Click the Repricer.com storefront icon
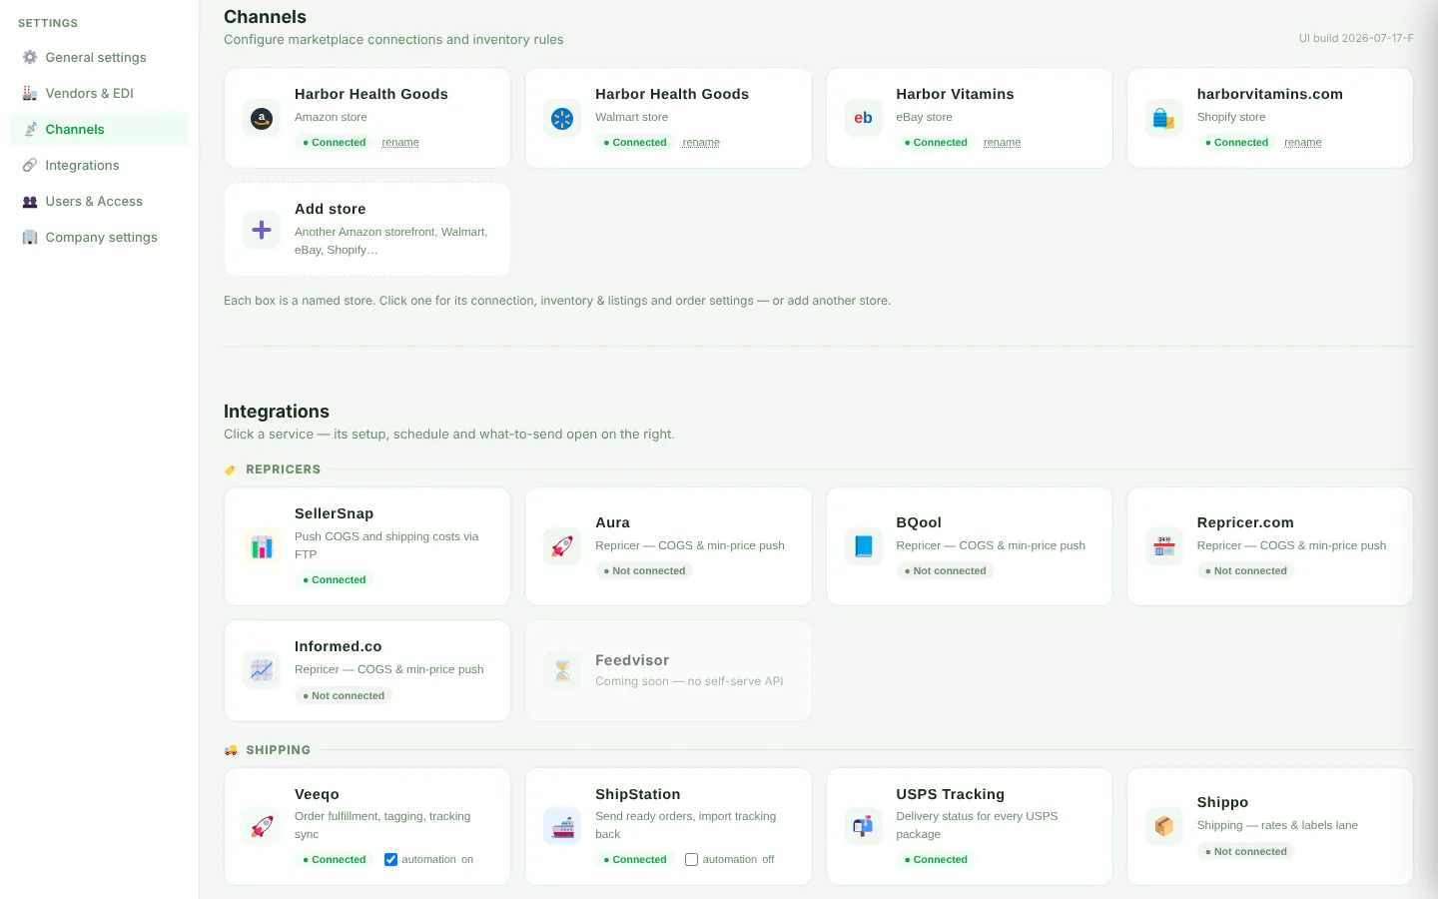The width and height of the screenshot is (1438, 899). tap(1163, 546)
